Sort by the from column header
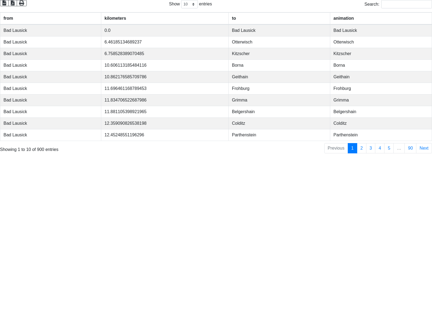432x324 pixels. tap(8, 18)
